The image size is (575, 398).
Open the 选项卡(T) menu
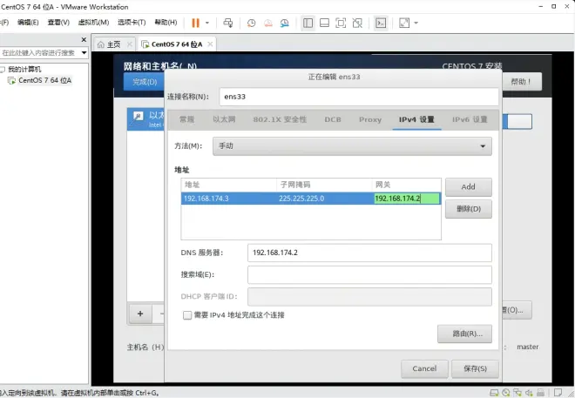132,23
